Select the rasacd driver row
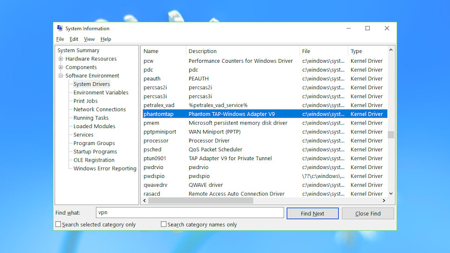 pyautogui.click(x=265, y=194)
